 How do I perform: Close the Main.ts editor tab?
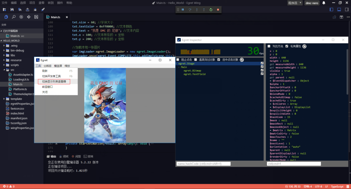pos(67,17)
